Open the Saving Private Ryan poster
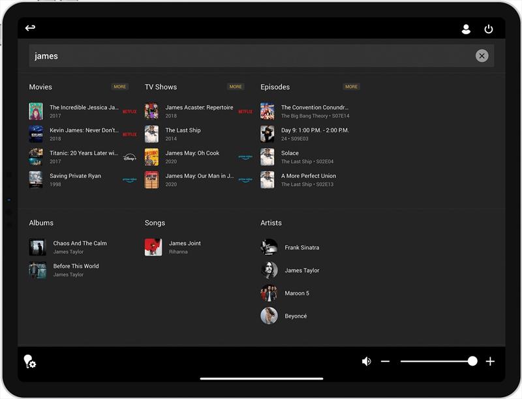This screenshot has height=399, width=522. 36,179
